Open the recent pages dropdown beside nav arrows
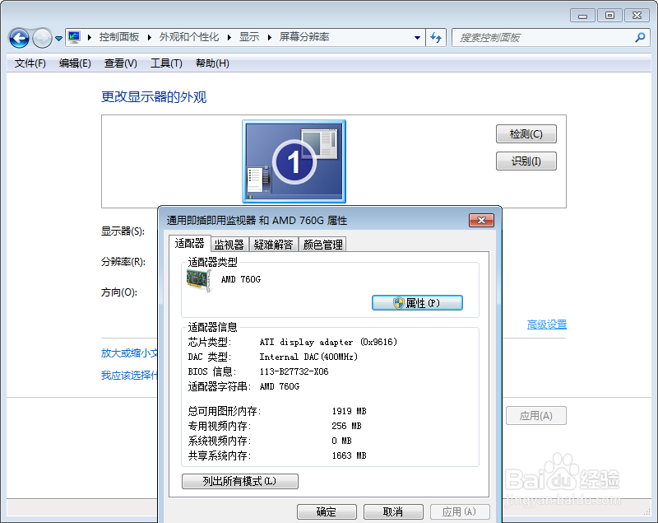Viewport: 658px width, 523px height. pos(58,38)
